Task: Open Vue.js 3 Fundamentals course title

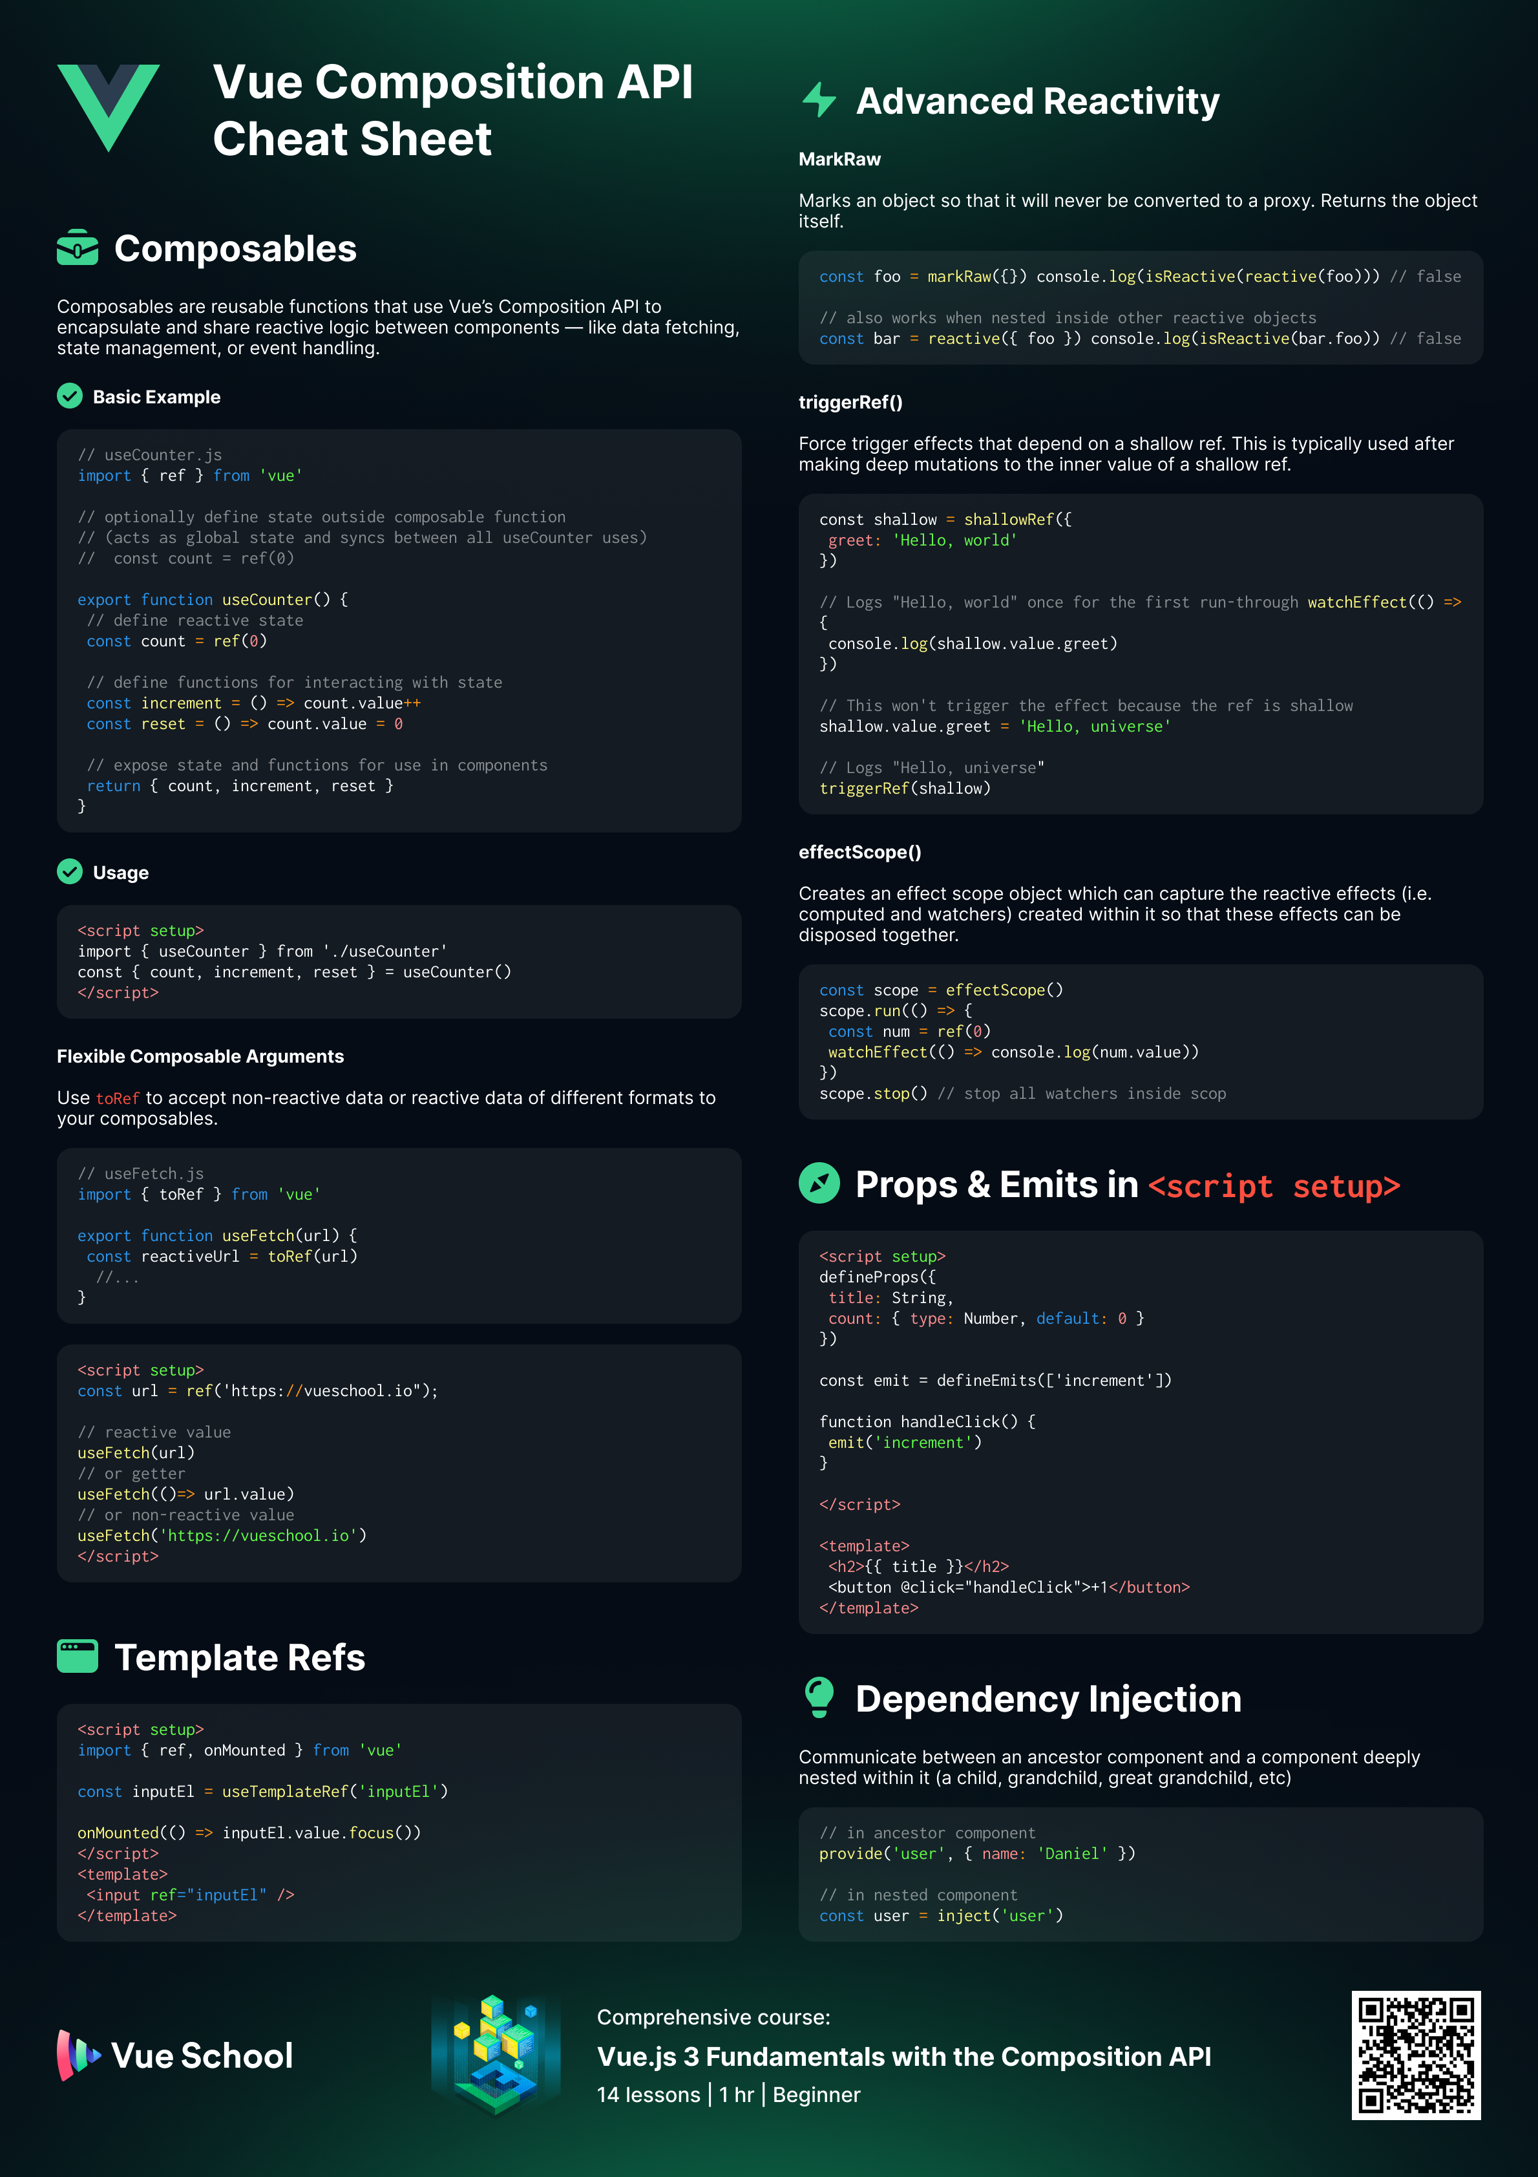Action: point(903,2057)
